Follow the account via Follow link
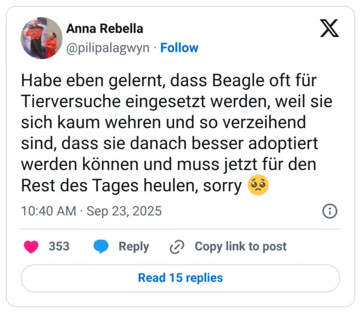361x313 pixels. pos(179,48)
